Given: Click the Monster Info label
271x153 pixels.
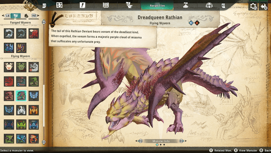Looking at the screenshot, I should coord(161,141).
